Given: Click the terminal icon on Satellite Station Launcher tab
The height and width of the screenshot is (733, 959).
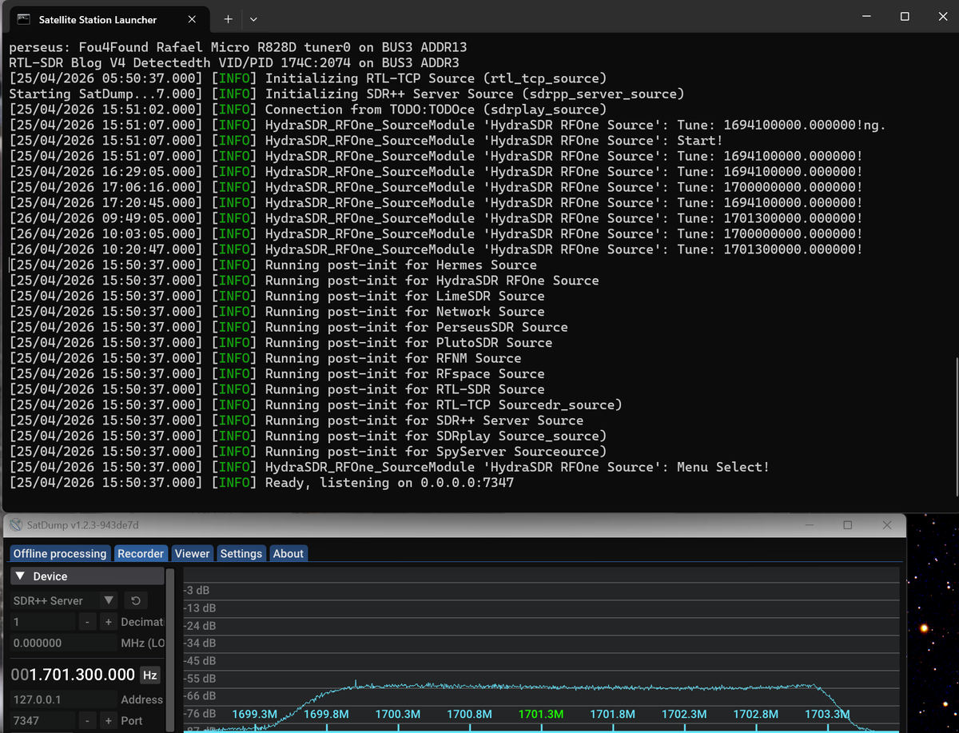Looking at the screenshot, I should point(24,19).
